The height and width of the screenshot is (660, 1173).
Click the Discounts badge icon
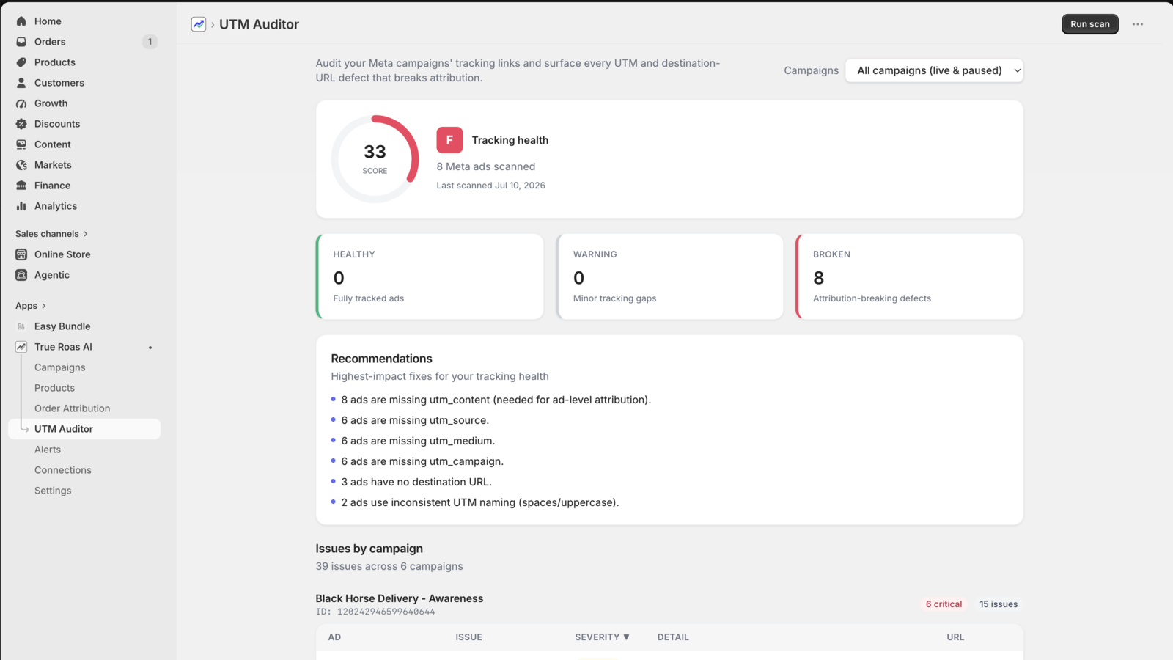(x=21, y=124)
